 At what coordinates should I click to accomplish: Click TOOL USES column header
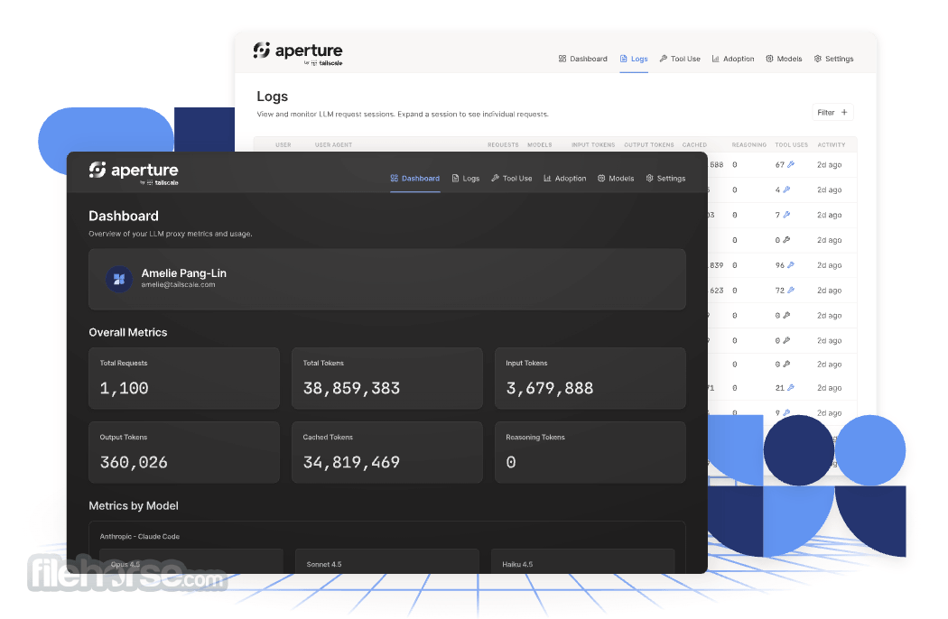792,145
